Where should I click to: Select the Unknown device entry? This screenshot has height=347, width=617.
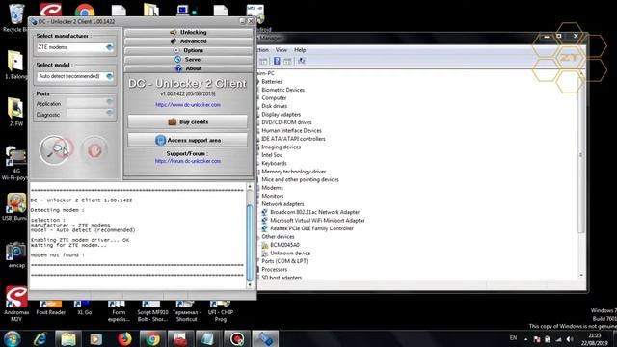290,254
